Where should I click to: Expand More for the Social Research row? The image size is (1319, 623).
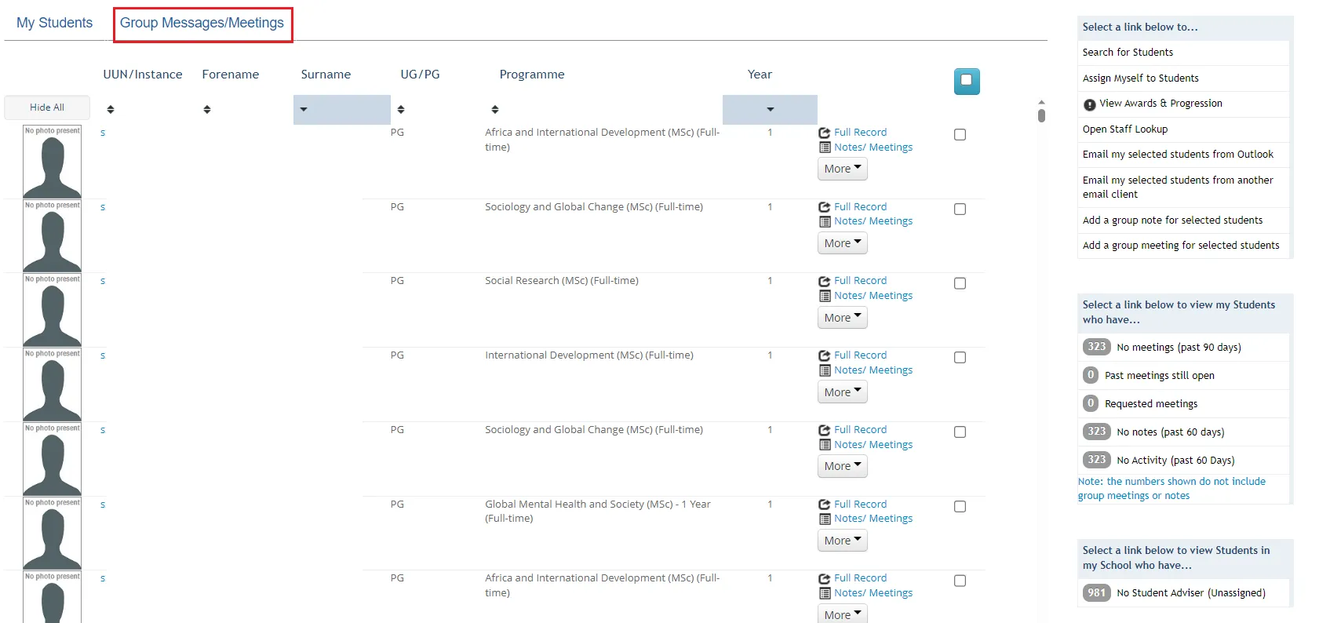[843, 318]
